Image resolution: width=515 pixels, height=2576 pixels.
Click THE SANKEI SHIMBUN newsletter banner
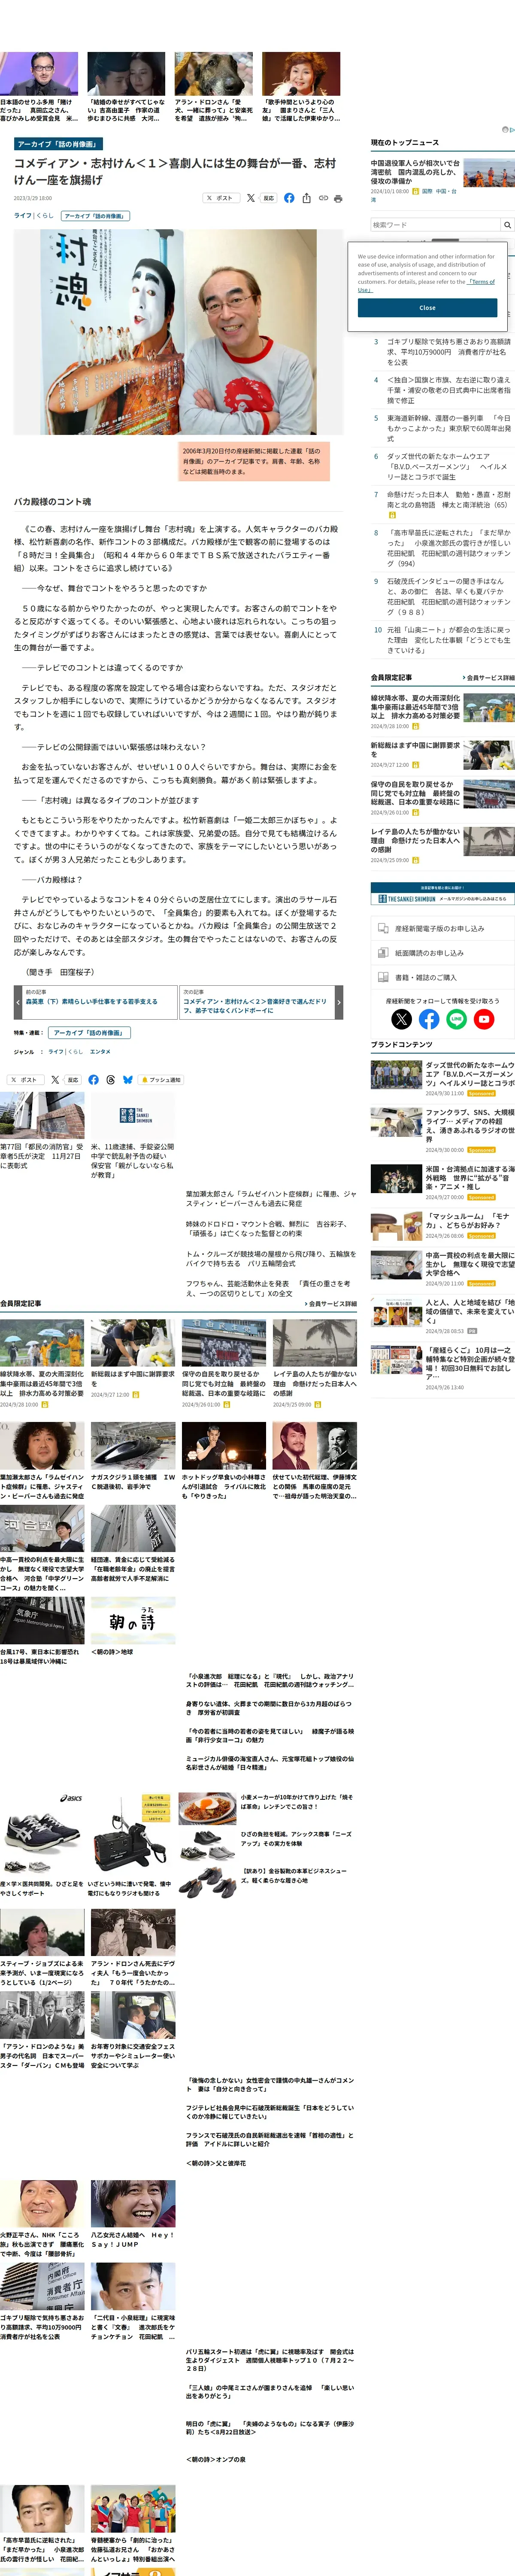442,893
